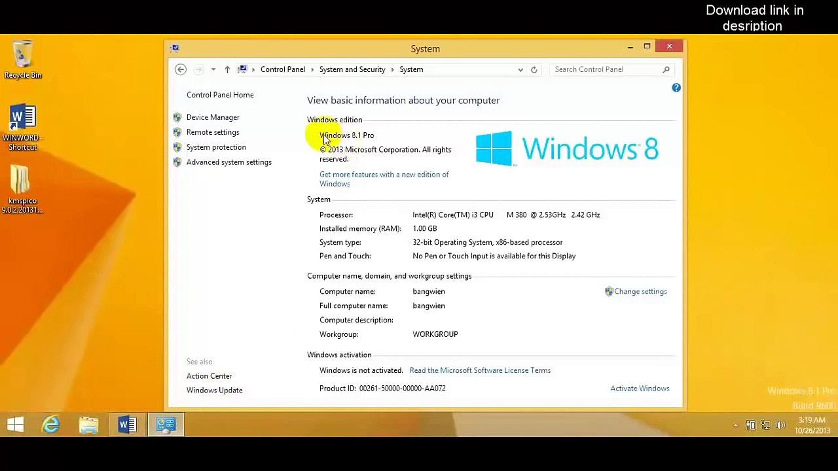
Task: Click the Windows 8 logo
Action: coord(567,148)
